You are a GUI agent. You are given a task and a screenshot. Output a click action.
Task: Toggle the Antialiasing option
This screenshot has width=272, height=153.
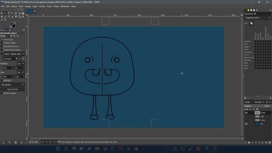point(2,40)
